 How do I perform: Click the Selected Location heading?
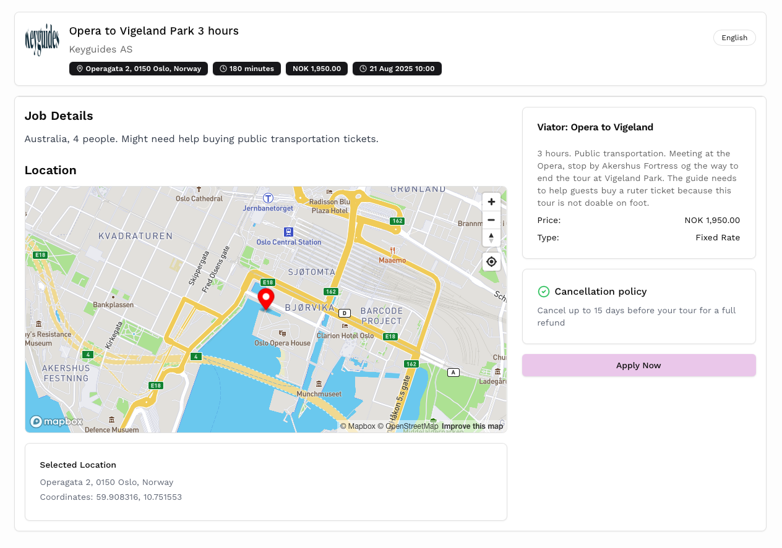coord(78,465)
